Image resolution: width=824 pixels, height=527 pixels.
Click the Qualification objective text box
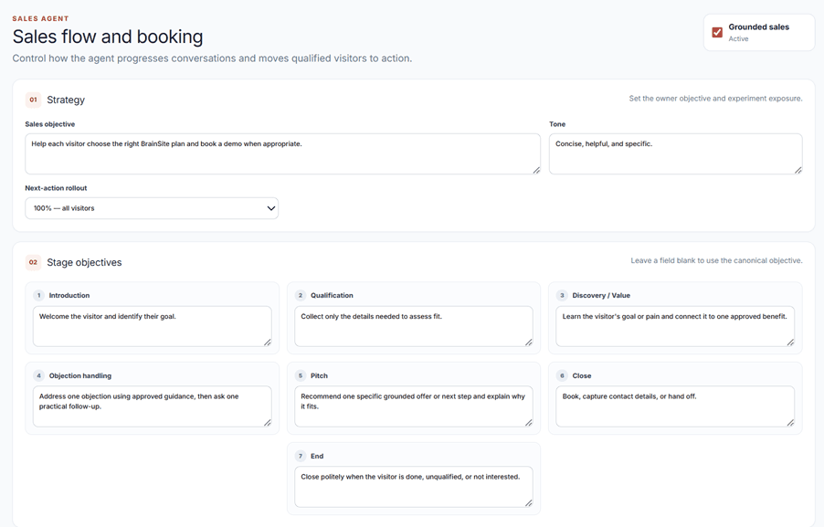[414, 326]
